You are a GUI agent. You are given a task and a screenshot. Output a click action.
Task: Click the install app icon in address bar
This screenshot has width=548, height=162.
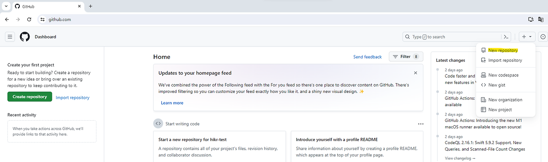click(x=531, y=20)
